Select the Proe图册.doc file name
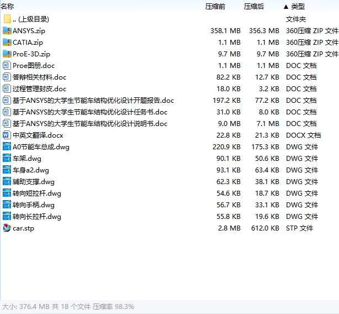The image size is (339, 314). coord(34,66)
